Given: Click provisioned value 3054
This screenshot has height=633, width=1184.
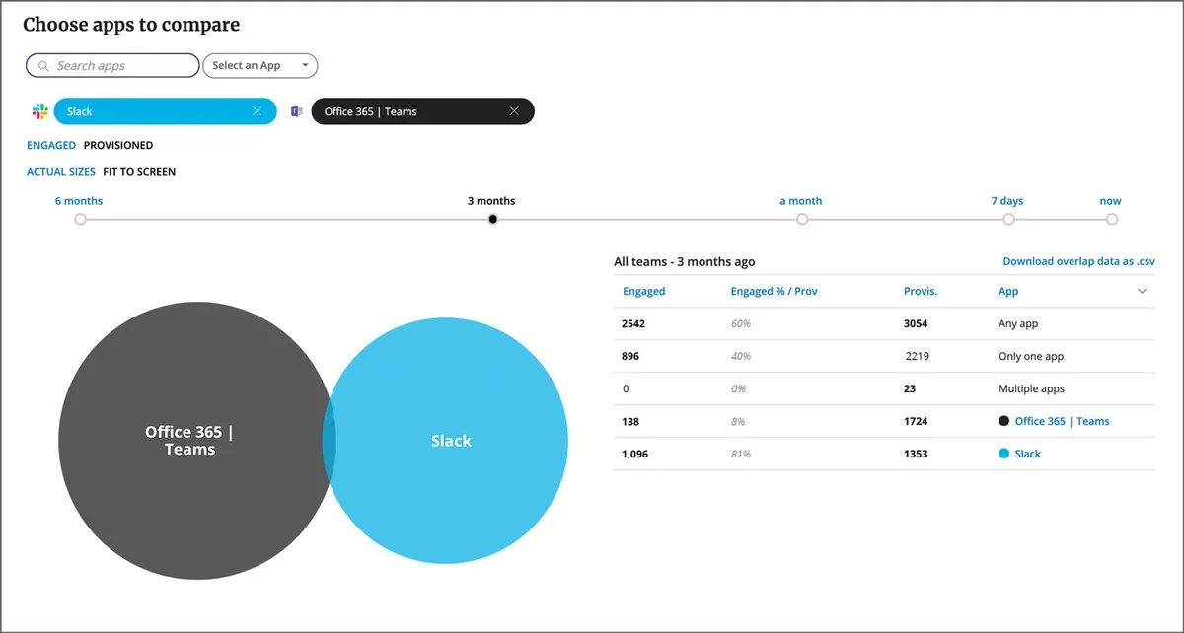Looking at the screenshot, I should click(x=916, y=323).
